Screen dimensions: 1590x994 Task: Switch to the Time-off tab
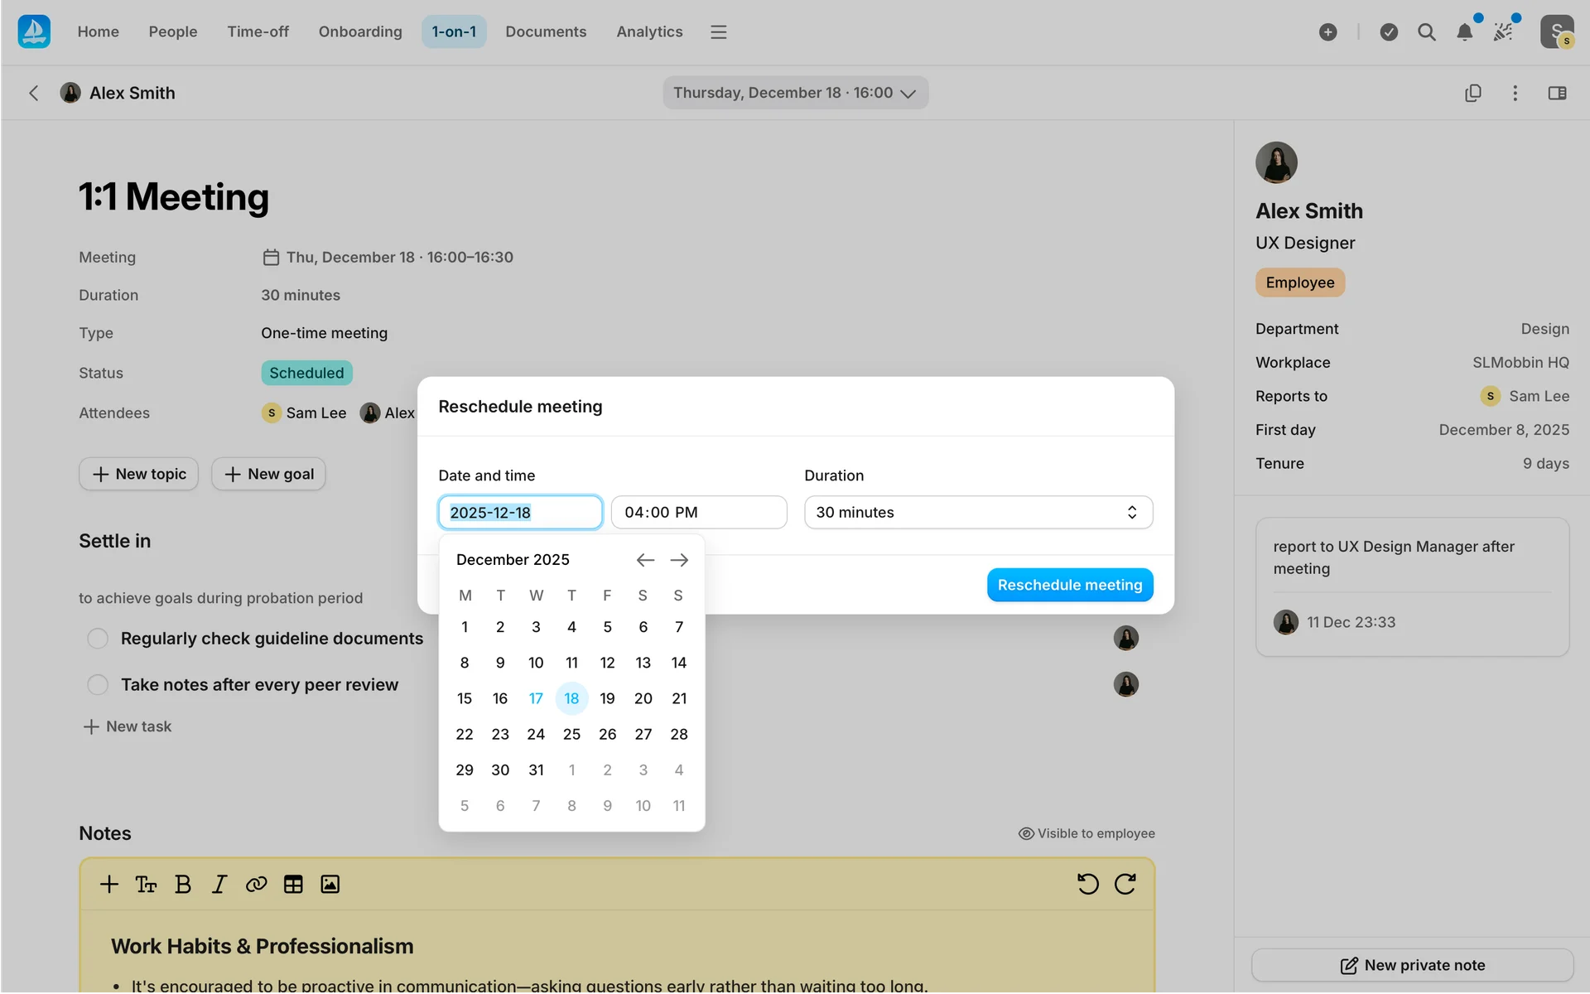point(258,31)
